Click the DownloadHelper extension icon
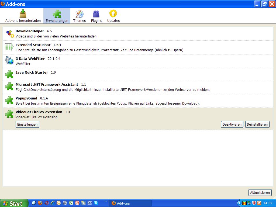The height and width of the screenshot is (207, 276). (9, 34)
